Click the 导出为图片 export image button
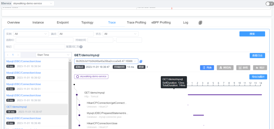 coord(258,77)
